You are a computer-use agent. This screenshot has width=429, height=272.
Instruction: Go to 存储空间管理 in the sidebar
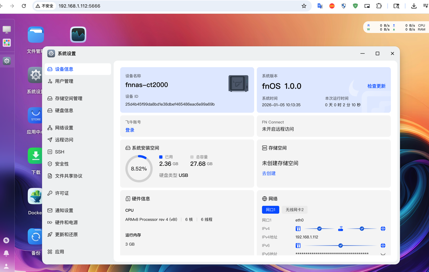tap(68, 98)
